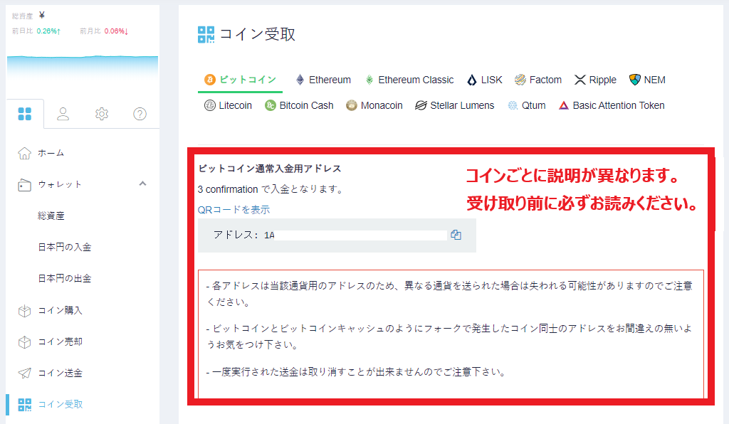
Task: Click the 0.26% day-over-day value
Action: (48, 31)
